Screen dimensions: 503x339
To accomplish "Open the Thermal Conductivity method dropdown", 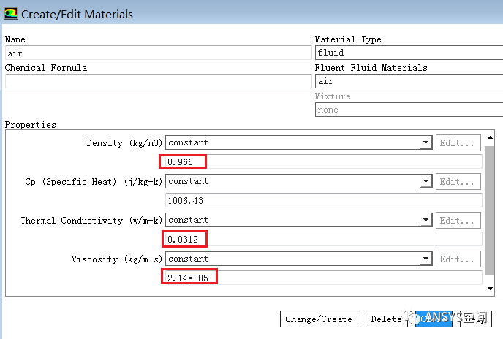I will pos(298,220).
